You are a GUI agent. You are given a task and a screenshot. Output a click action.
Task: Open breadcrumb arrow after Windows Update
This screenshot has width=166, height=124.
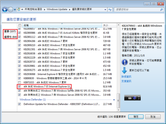[70, 10]
